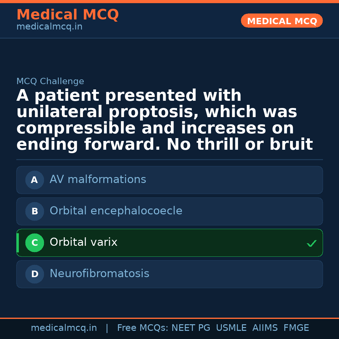Click the orange MEDICAL MCQ badge
339x339 pixels.
pos(282,21)
